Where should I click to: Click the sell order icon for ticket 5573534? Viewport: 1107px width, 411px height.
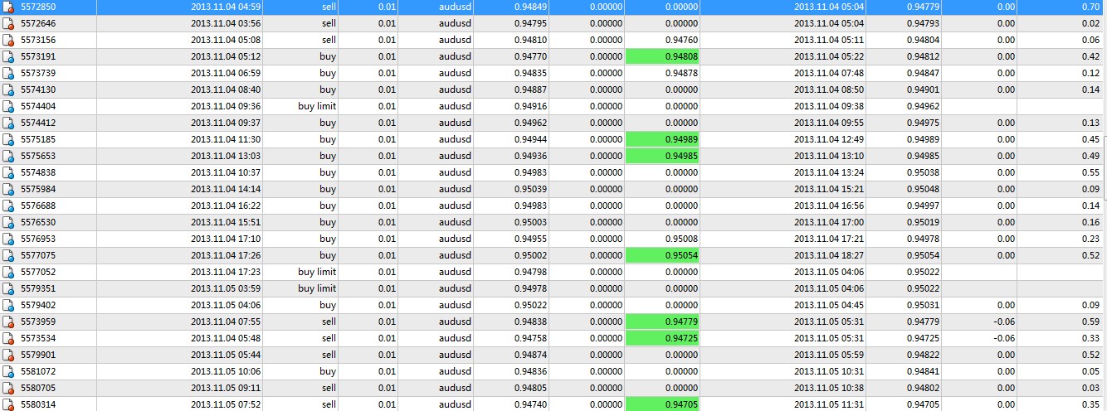(x=8, y=339)
